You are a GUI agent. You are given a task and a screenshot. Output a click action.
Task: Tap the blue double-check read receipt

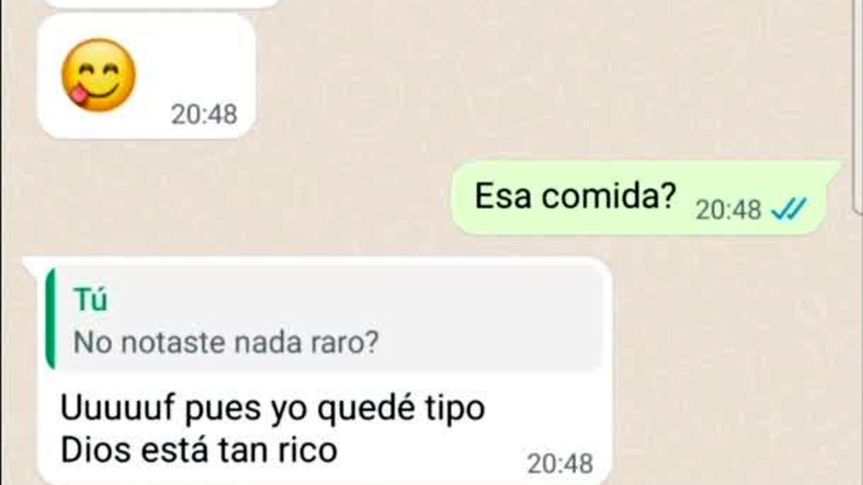pyautogui.click(x=789, y=210)
